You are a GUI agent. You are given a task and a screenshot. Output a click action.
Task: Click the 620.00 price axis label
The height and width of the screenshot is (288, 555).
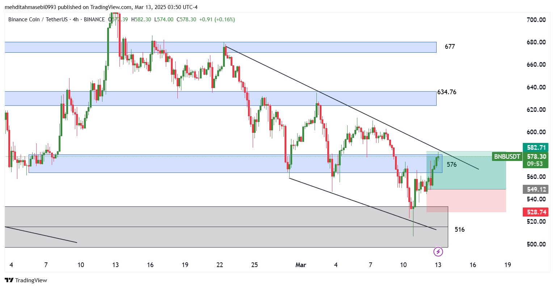536,110
